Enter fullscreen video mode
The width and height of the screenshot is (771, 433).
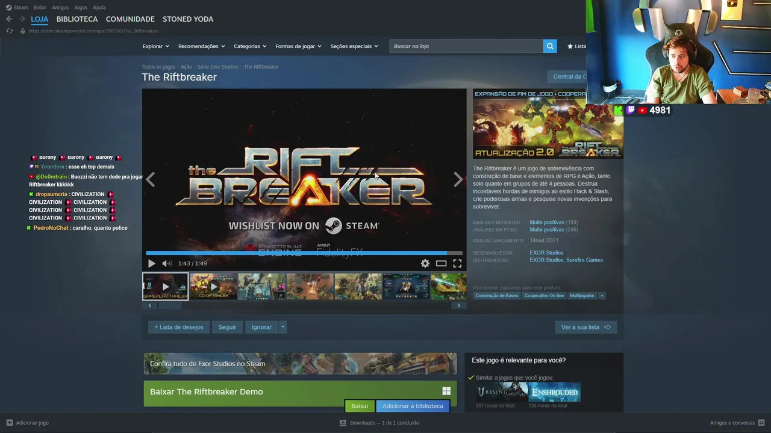coord(457,263)
